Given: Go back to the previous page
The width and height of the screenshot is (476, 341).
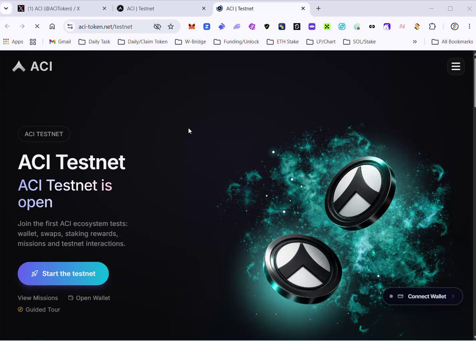Looking at the screenshot, I should click(x=7, y=27).
